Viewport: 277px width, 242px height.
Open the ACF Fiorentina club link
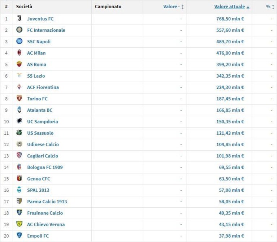tap(43, 87)
